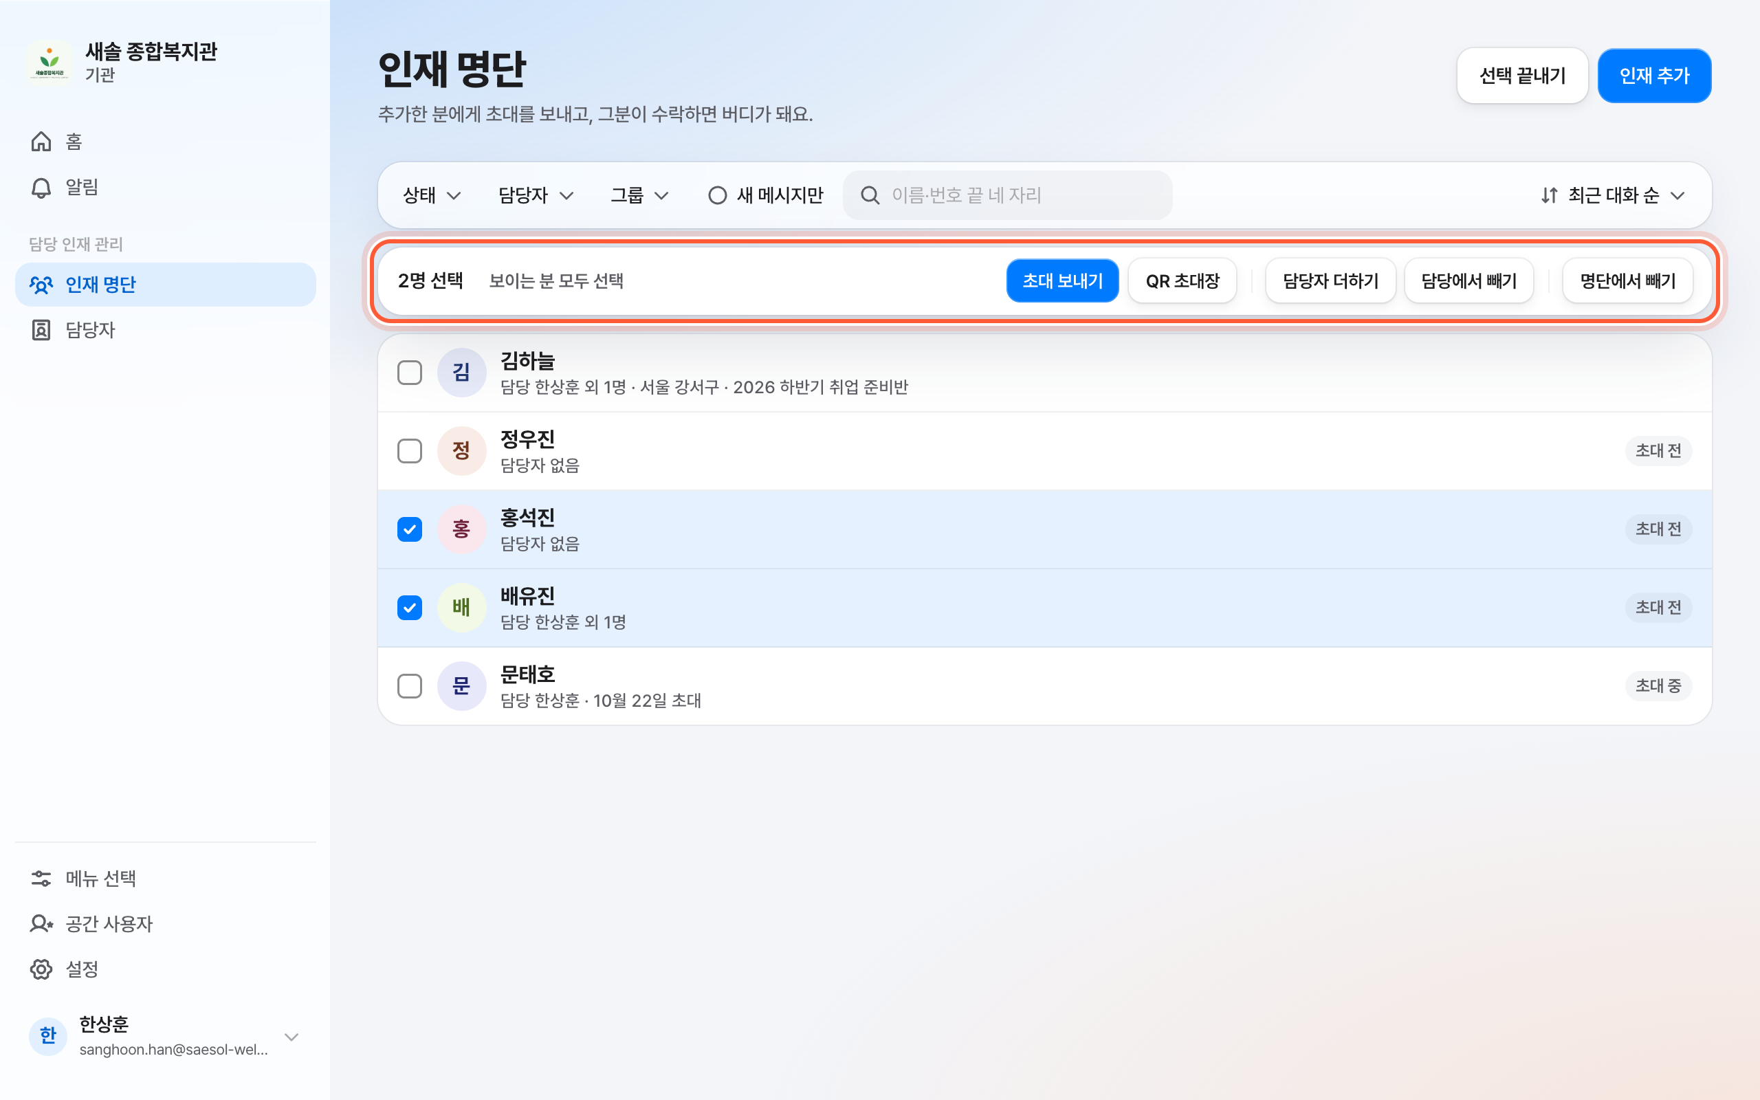The height and width of the screenshot is (1100, 1760).
Task: Click the search magnifier icon
Action: (870, 195)
